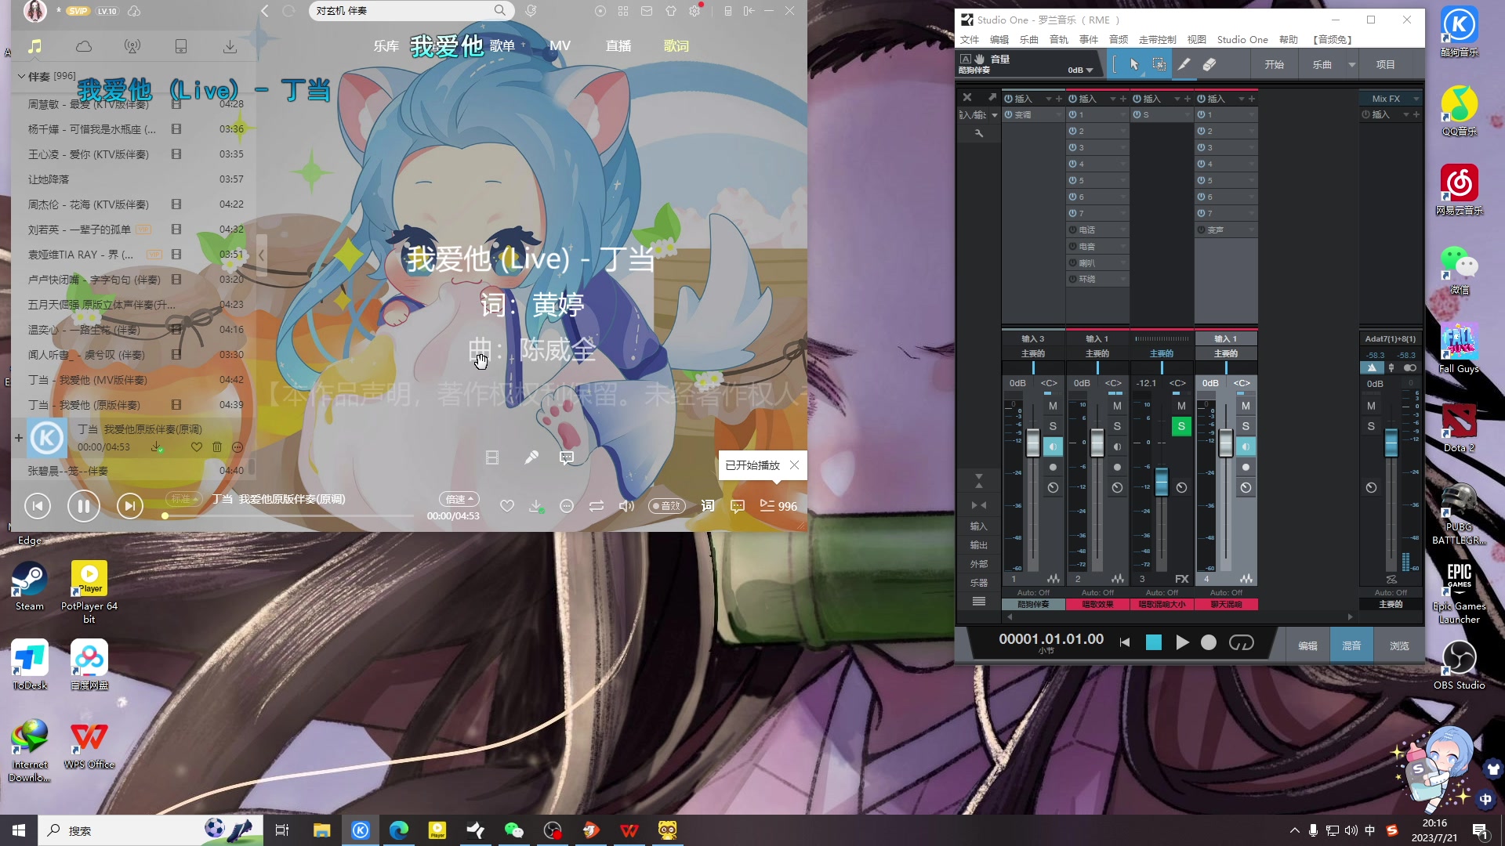Open 走带控制 menu in Studio One
Screen dimensions: 1505x846
click(x=1157, y=39)
